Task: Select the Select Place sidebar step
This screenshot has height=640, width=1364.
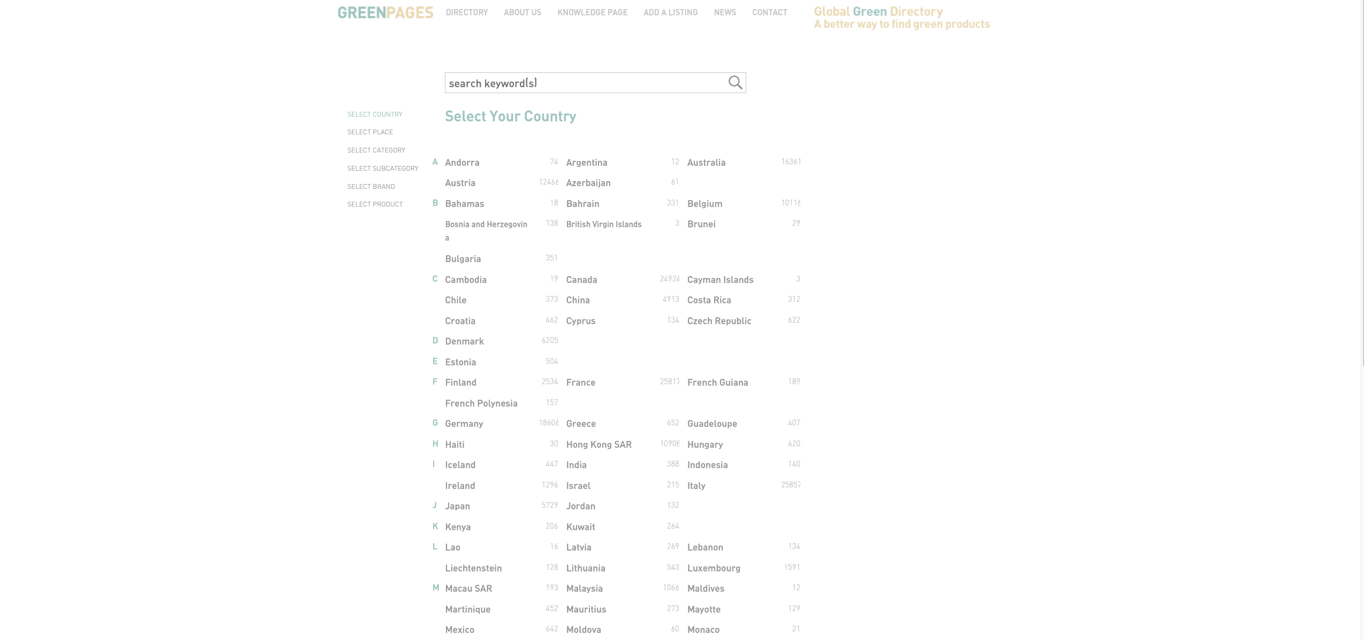Action: tap(370, 132)
